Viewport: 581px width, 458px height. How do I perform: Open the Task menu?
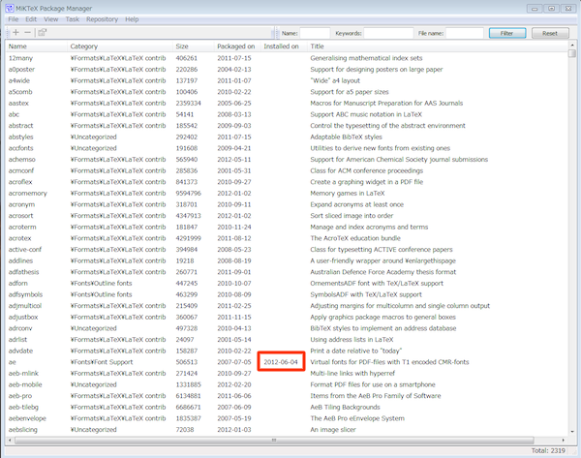point(73,19)
